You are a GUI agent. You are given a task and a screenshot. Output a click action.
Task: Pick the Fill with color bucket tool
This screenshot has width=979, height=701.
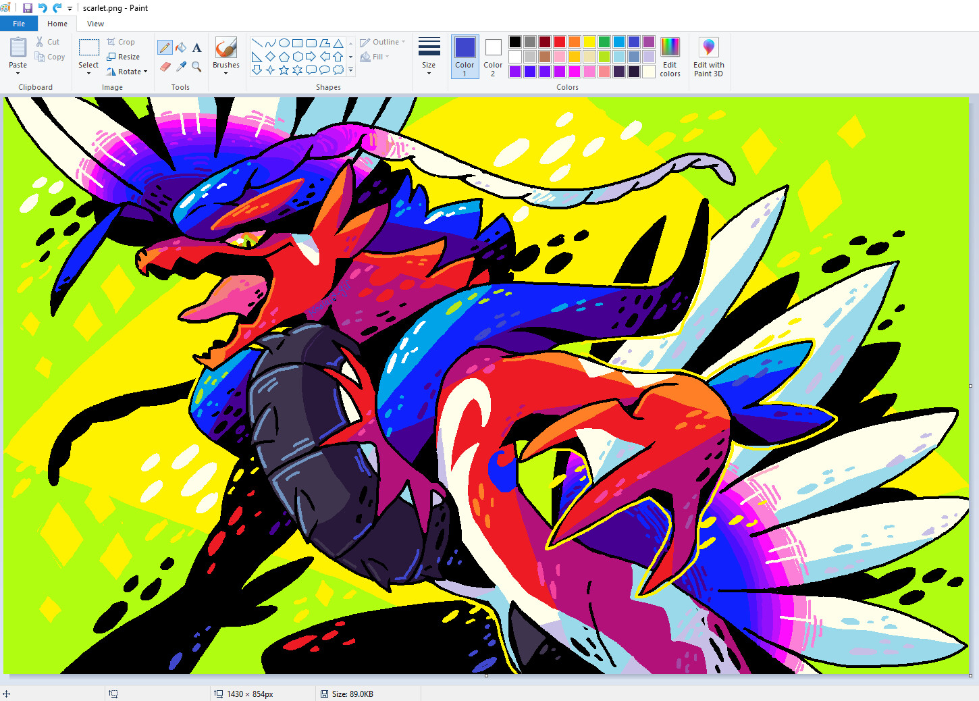[180, 47]
